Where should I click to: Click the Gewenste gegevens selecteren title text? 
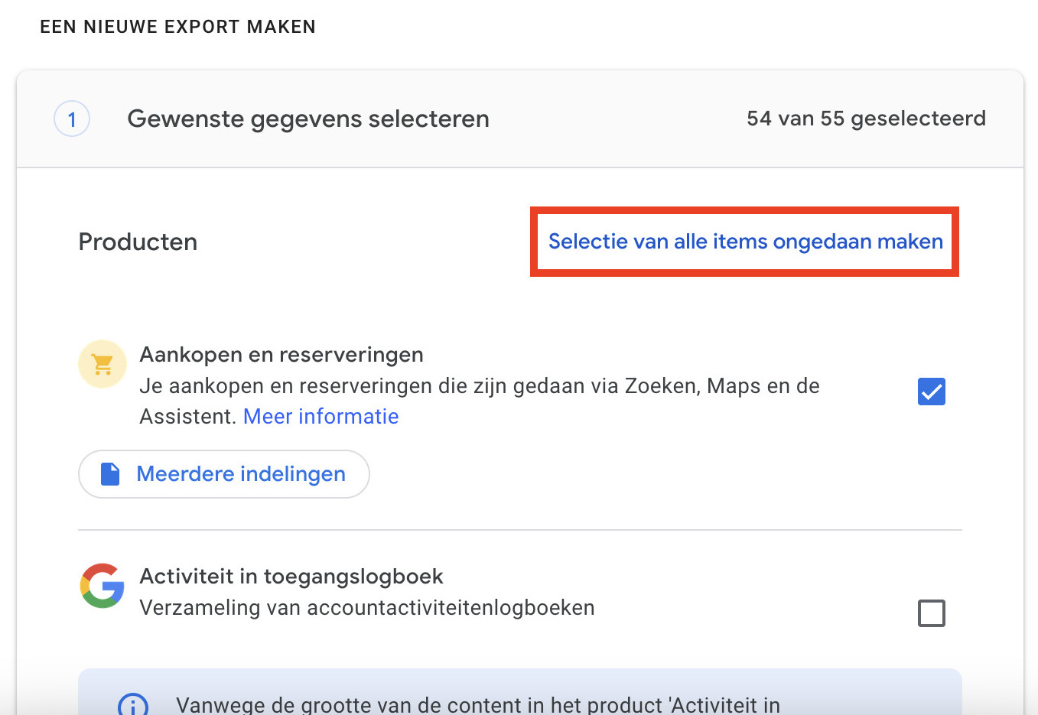(x=308, y=119)
